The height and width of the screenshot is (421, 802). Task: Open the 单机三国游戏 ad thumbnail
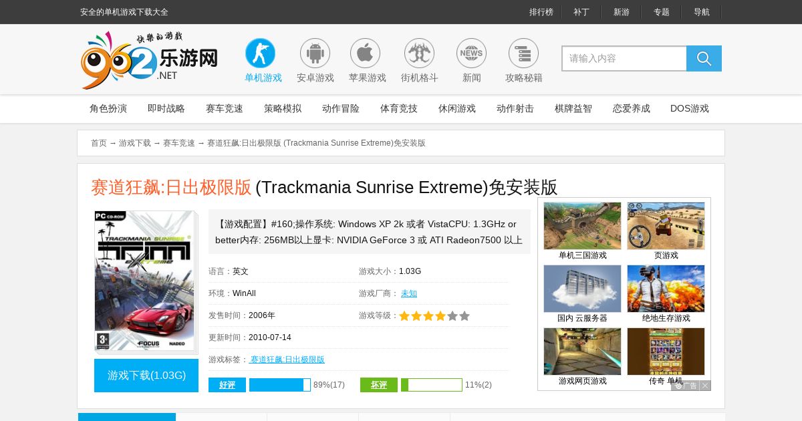click(582, 226)
